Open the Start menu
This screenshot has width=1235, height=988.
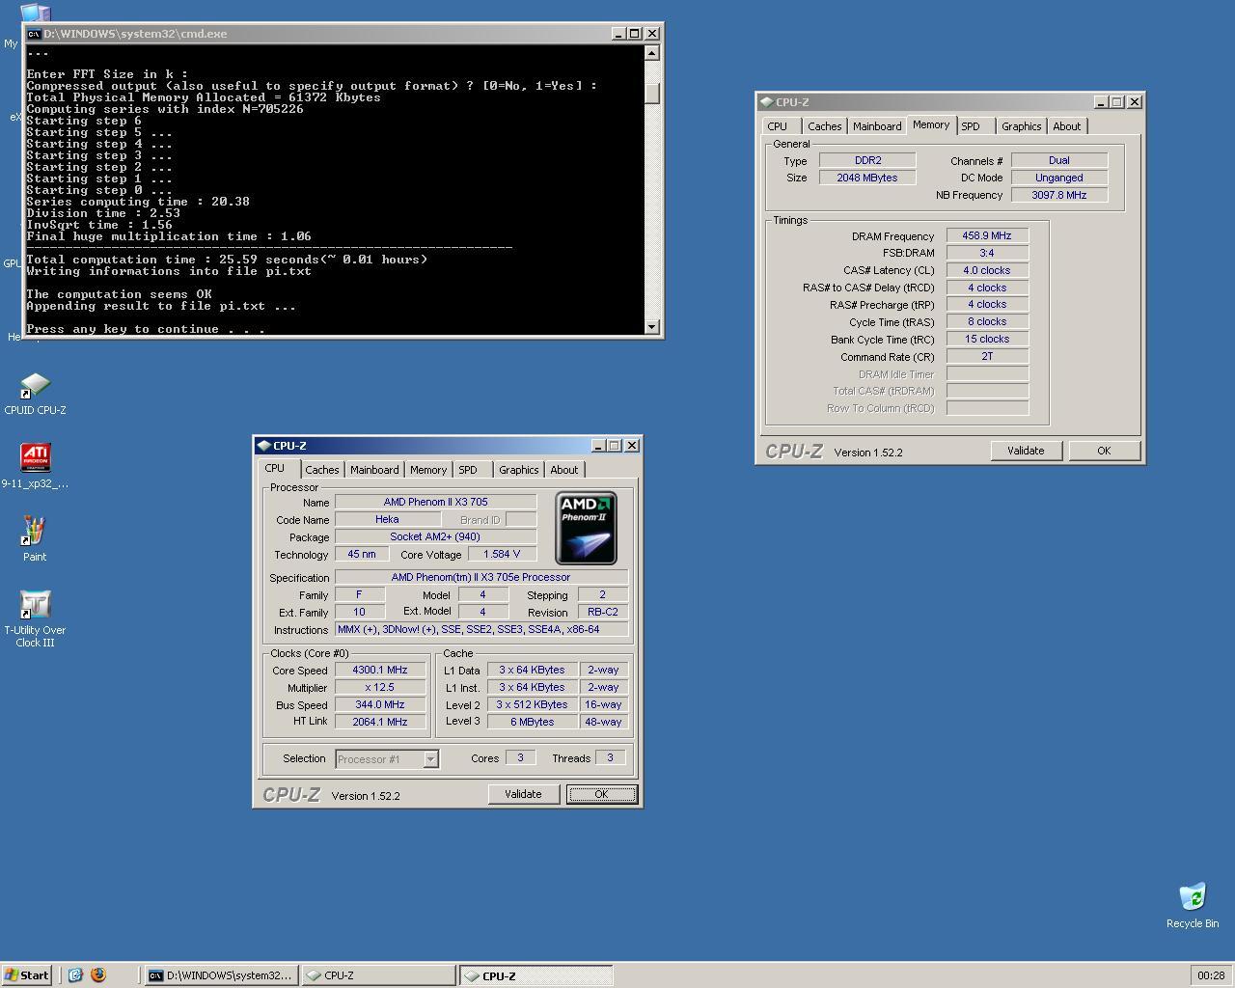pyautogui.click(x=27, y=974)
